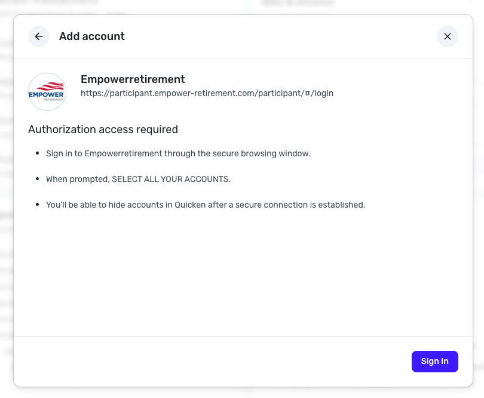This screenshot has height=398, width=484.
Task: Close the Add account dialog
Action: 448,36
